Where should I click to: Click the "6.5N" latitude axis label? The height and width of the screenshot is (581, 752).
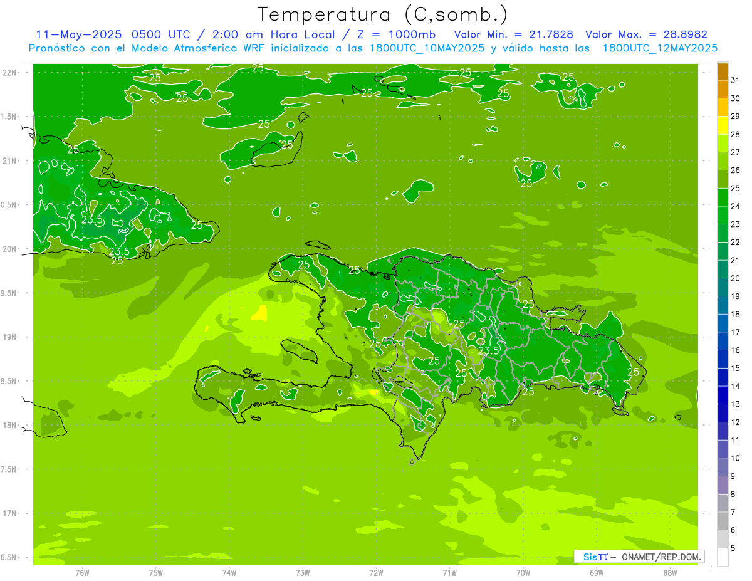pyautogui.click(x=9, y=557)
